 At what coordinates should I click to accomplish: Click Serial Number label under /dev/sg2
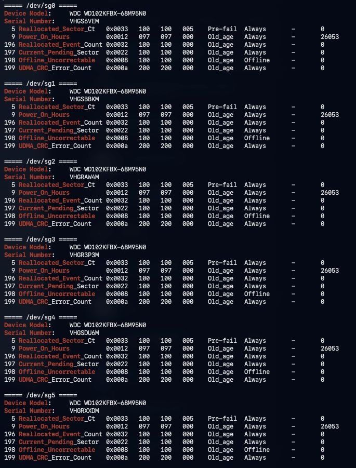click(29, 177)
